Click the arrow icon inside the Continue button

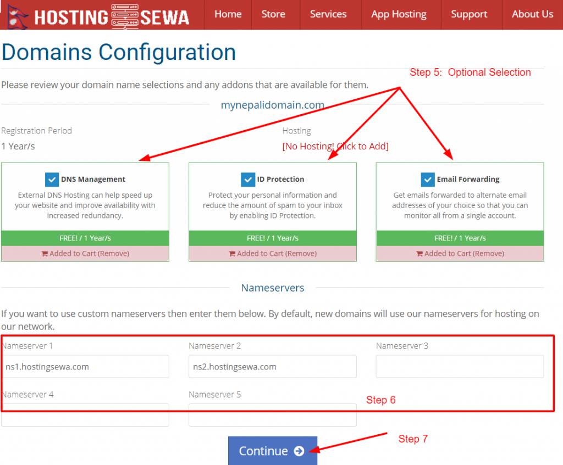(299, 451)
